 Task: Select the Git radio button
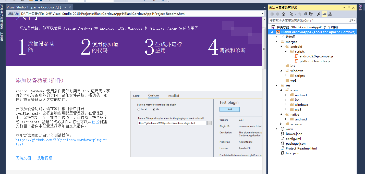coord(154,109)
